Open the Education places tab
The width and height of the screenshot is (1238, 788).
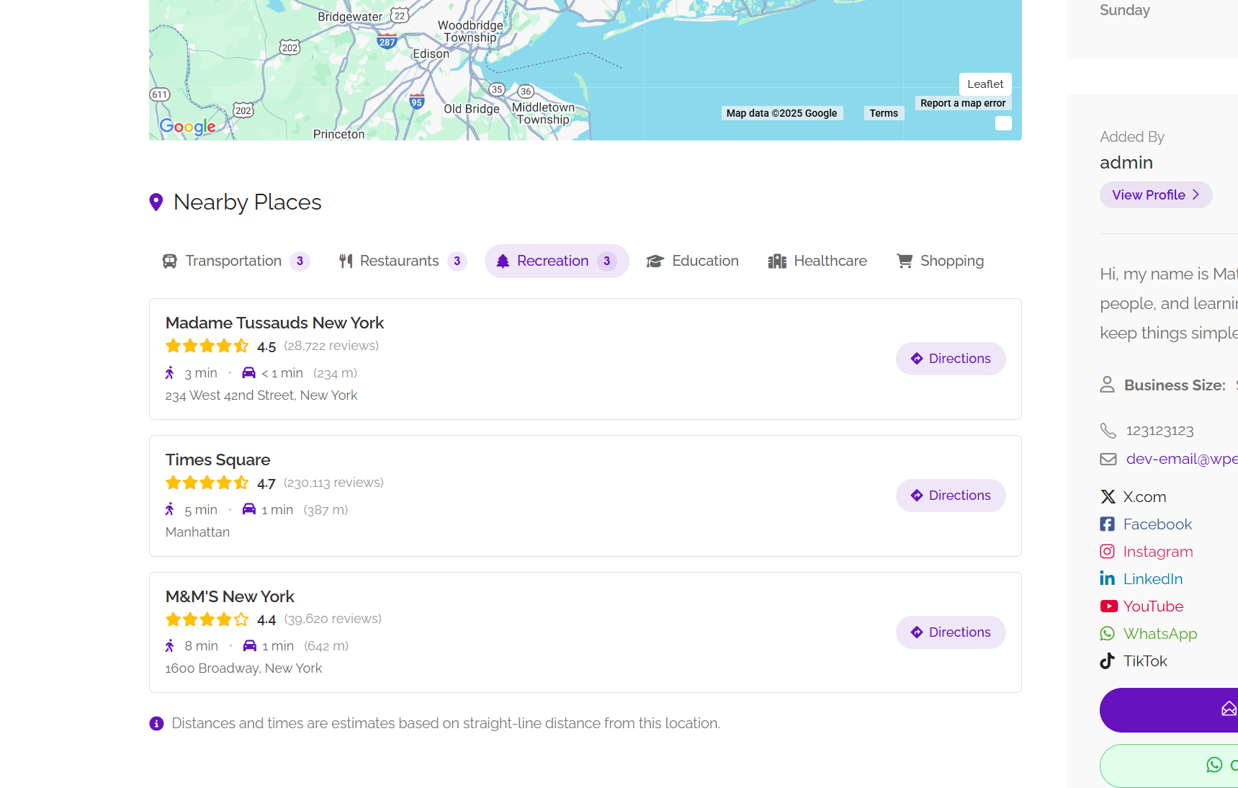point(692,261)
